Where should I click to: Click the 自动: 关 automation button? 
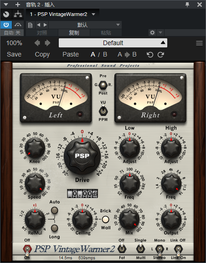(12, 33)
